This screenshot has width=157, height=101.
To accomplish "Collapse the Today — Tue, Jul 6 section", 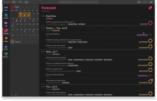I will click(x=42, y=28).
